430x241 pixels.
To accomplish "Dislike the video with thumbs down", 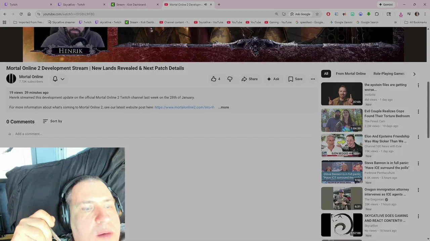I will coord(230,79).
